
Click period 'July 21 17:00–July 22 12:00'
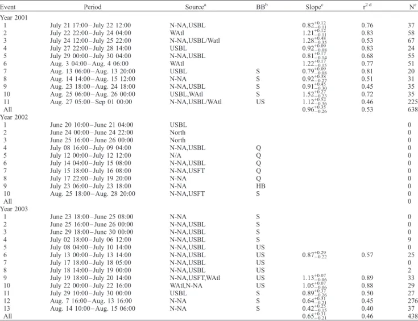click(90, 26)
